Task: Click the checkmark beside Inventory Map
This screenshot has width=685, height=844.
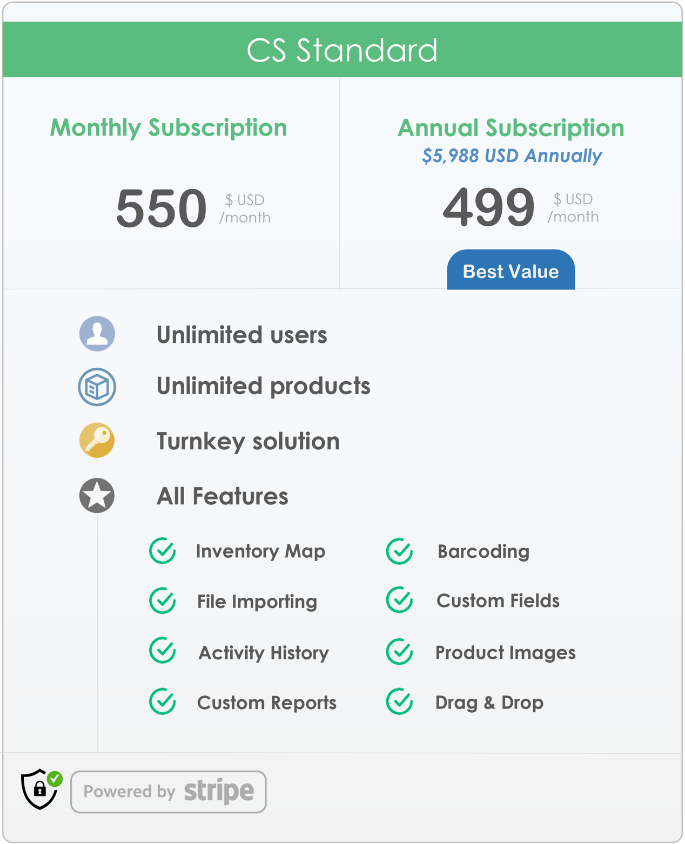Action: [x=161, y=551]
